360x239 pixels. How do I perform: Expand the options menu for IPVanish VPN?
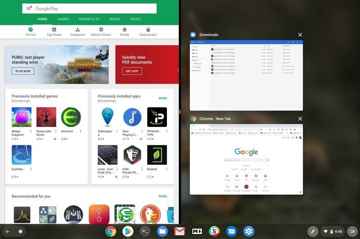[166, 131]
